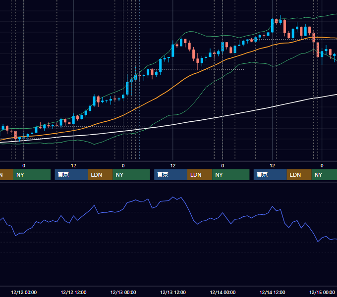Click the 12/15 00:00 date label

click(x=322, y=292)
